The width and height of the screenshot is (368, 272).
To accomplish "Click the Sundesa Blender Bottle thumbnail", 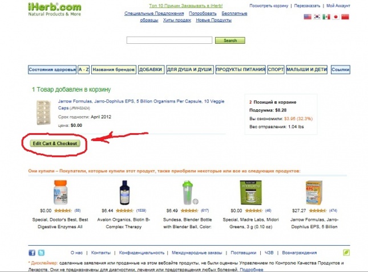I will tap(190, 193).
